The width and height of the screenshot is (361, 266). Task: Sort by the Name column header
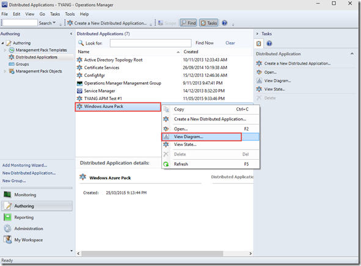coord(128,52)
